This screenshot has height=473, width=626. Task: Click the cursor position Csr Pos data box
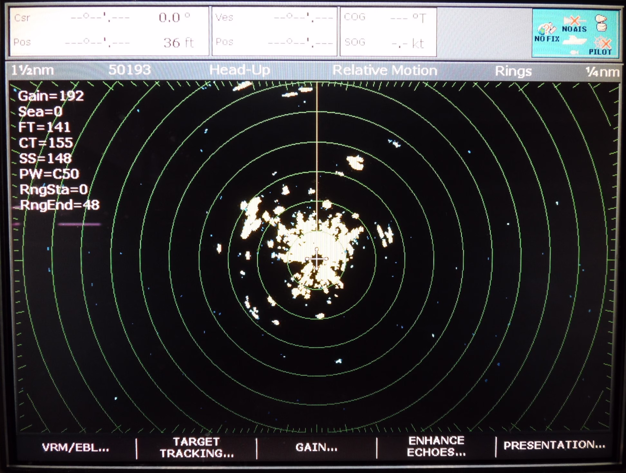point(109,31)
